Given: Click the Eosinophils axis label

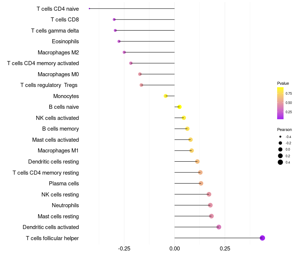Looking at the screenshot, I should click(x=65, y=41).
